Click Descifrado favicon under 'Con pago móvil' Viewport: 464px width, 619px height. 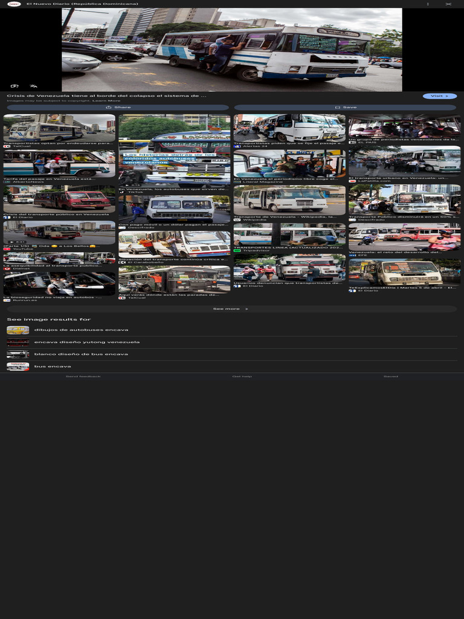[122, 228]
